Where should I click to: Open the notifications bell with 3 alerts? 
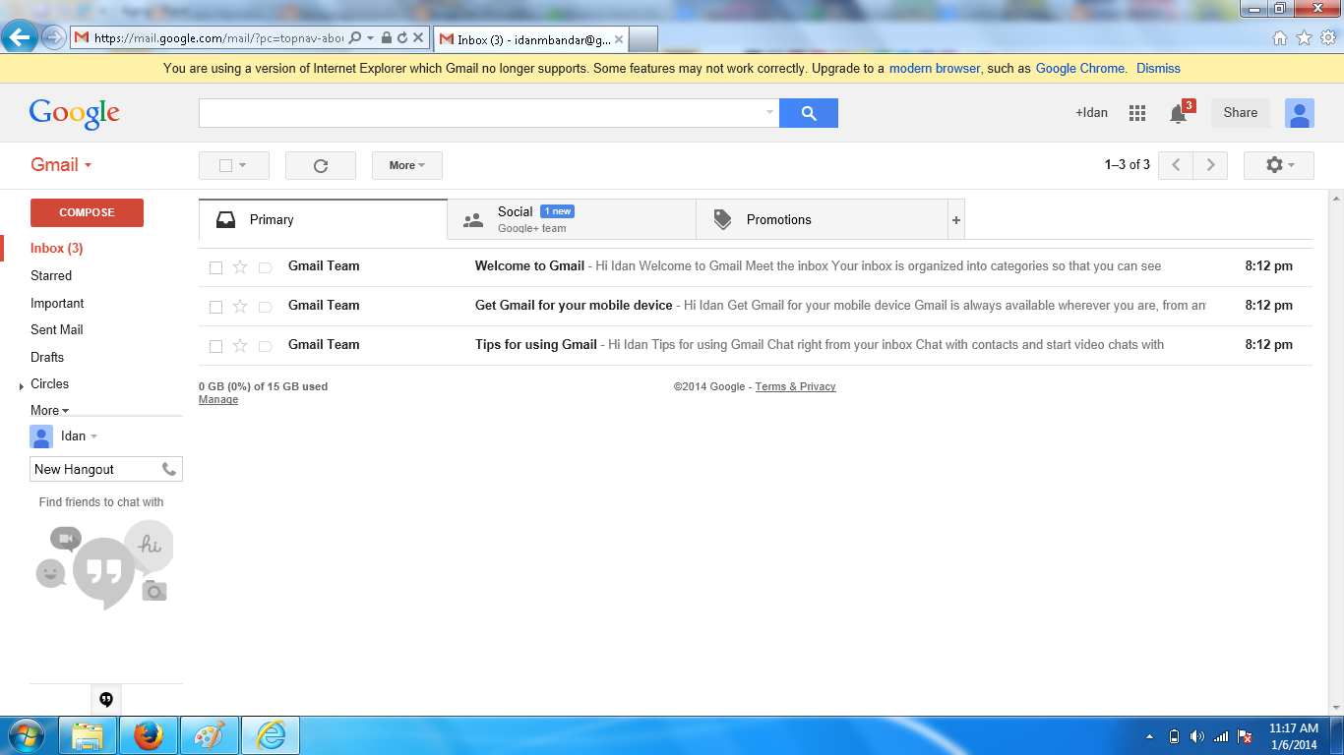[1178, 113]
